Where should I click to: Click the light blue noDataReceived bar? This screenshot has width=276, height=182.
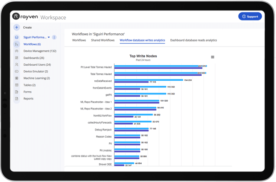coord(149,80)
